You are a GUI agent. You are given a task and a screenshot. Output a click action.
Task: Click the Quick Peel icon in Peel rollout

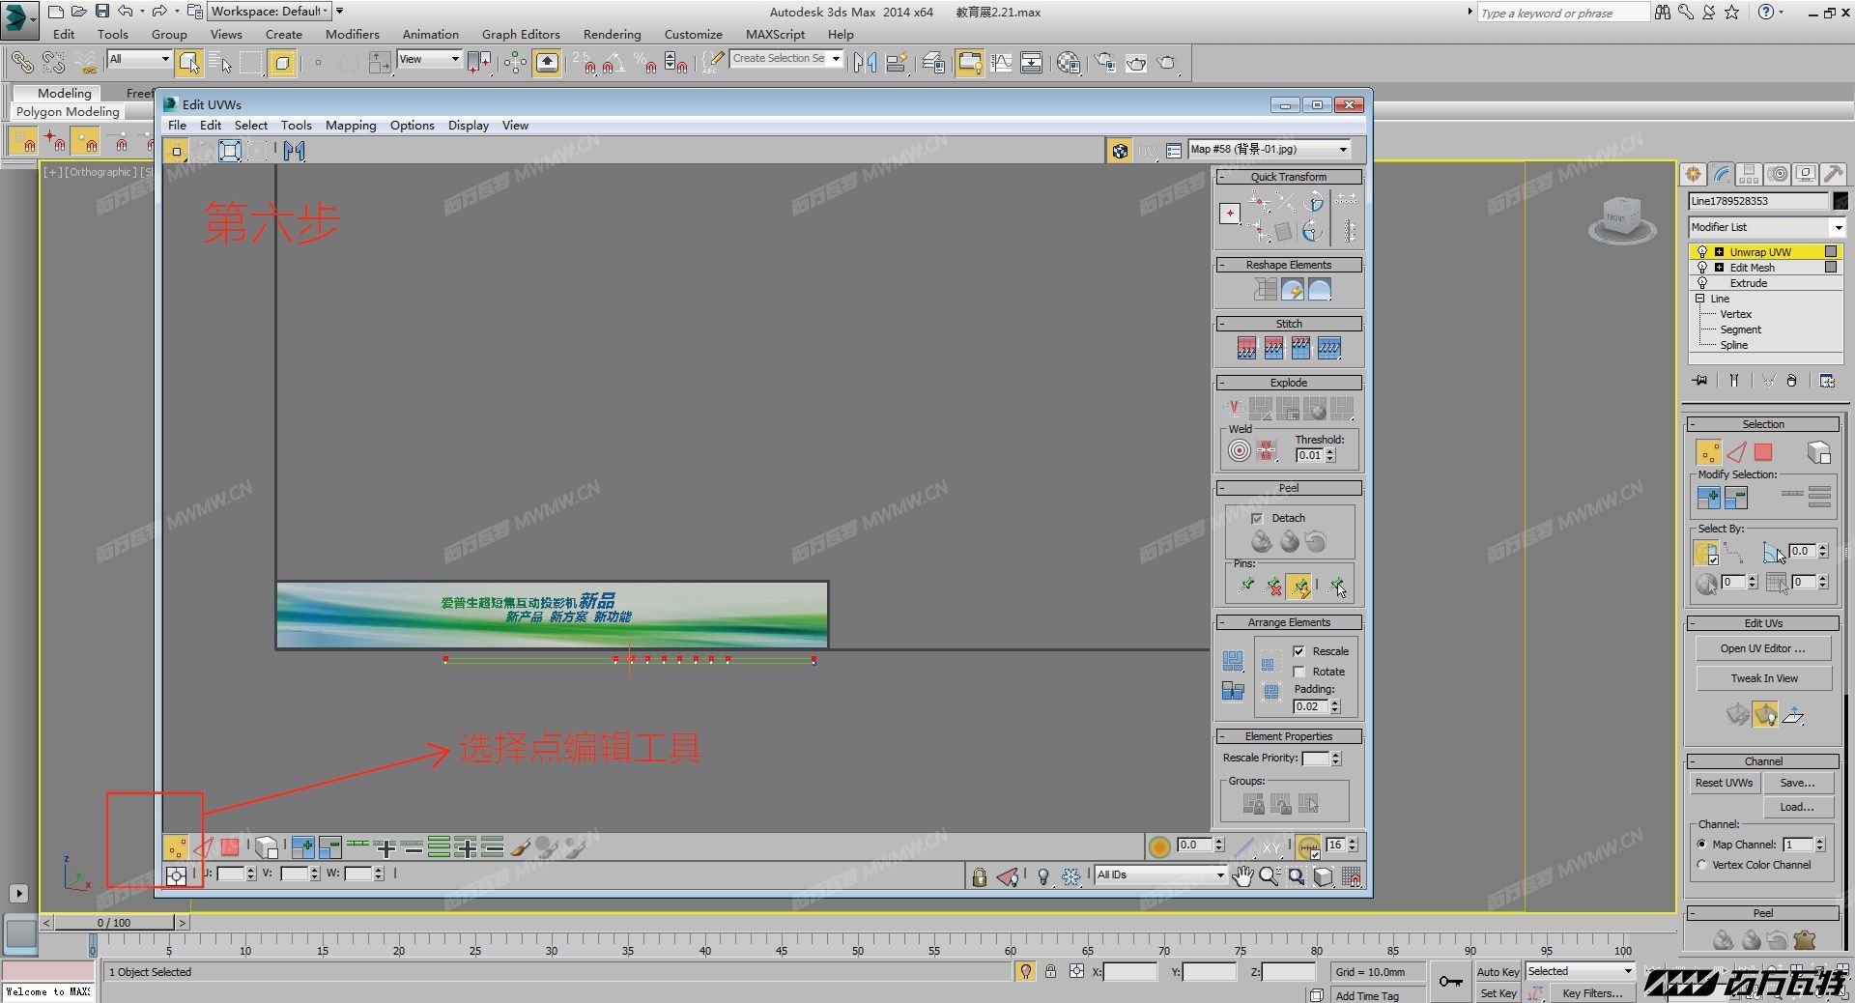pos(1261,542)
